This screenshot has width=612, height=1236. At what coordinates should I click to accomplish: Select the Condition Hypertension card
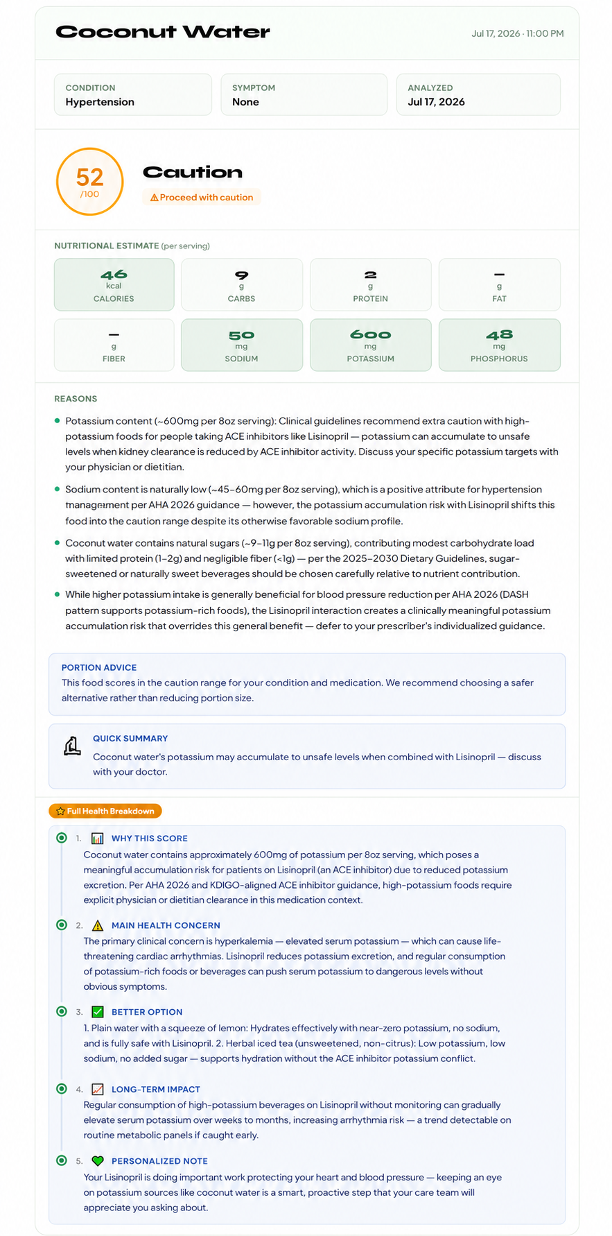click(x=133, y=94)
